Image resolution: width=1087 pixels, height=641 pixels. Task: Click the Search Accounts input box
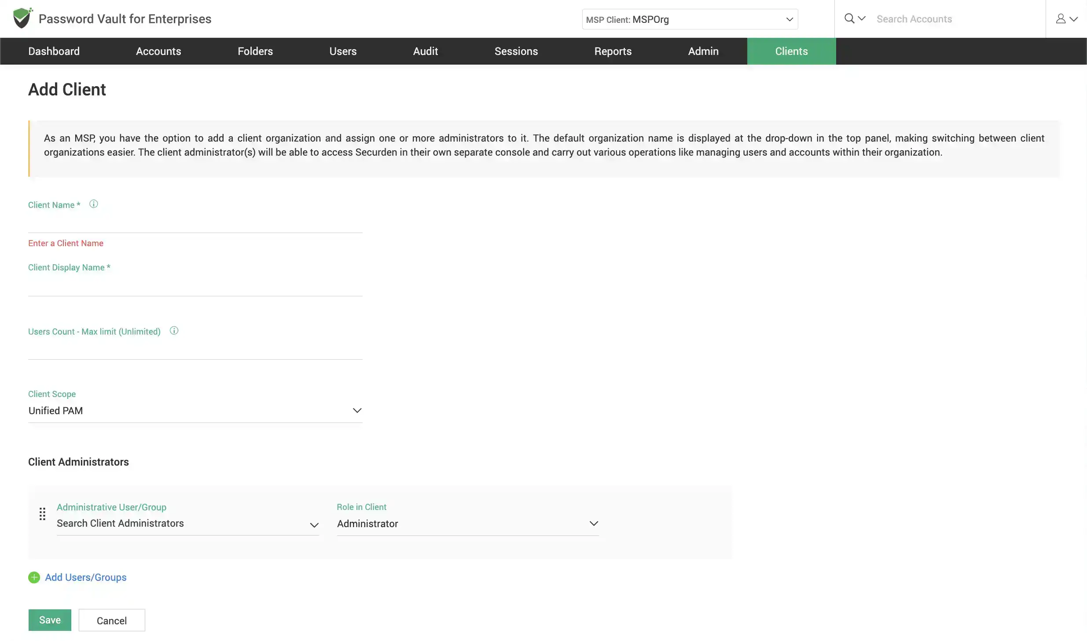coord(958,19)
